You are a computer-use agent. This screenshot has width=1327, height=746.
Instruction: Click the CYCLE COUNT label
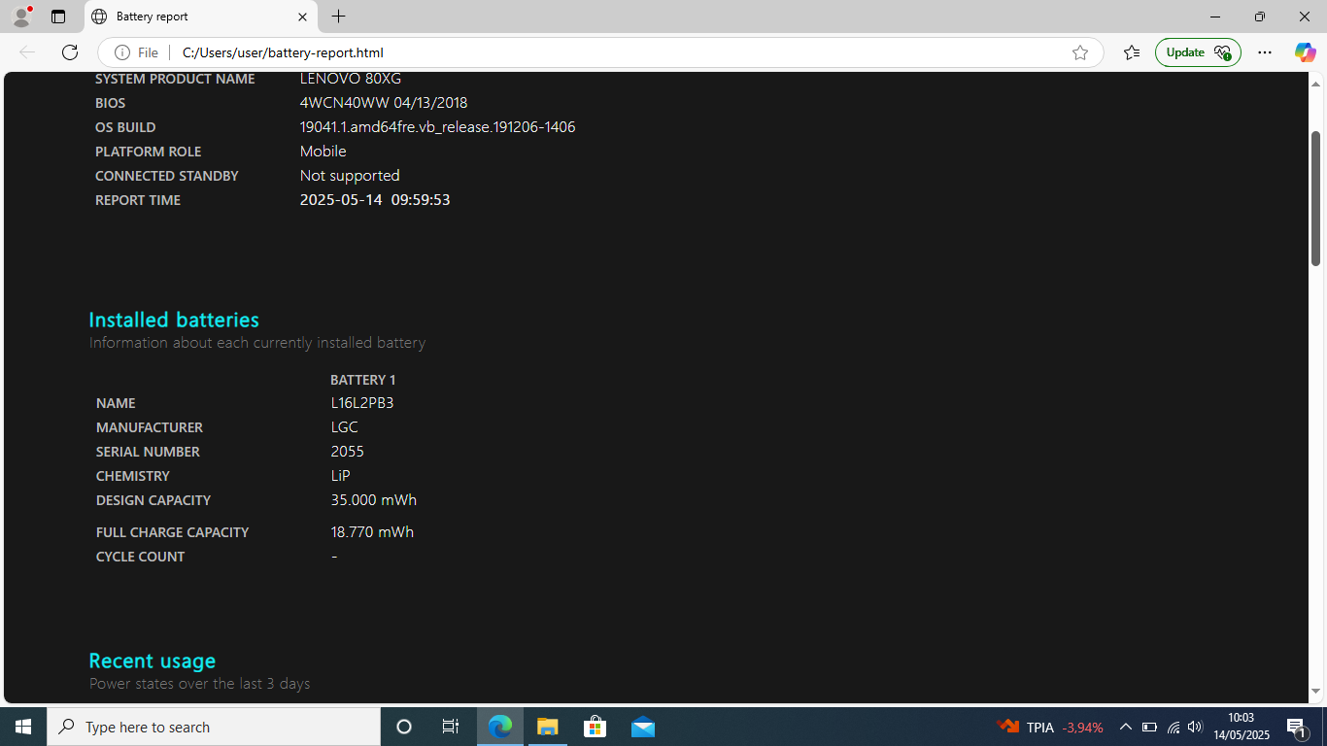pyautogui.click(x=141, y=557)
